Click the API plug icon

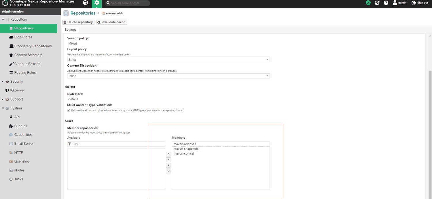click(11, 117)
